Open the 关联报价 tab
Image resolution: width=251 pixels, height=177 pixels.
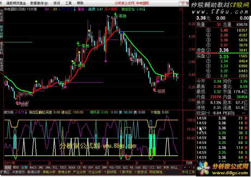(x=19, y=172)
